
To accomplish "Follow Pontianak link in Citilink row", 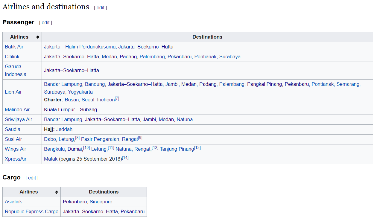I will [206, 57].
